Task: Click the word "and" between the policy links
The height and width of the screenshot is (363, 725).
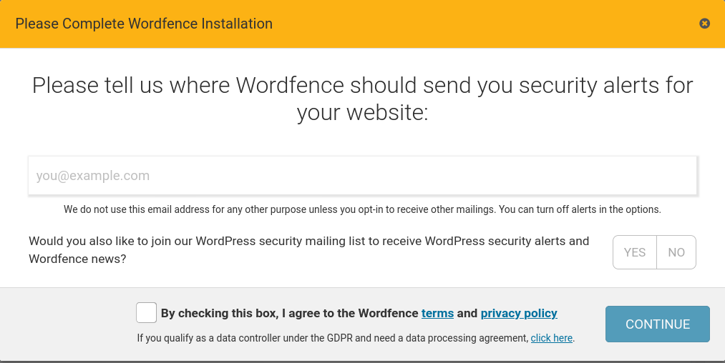Action: point(467,313)
